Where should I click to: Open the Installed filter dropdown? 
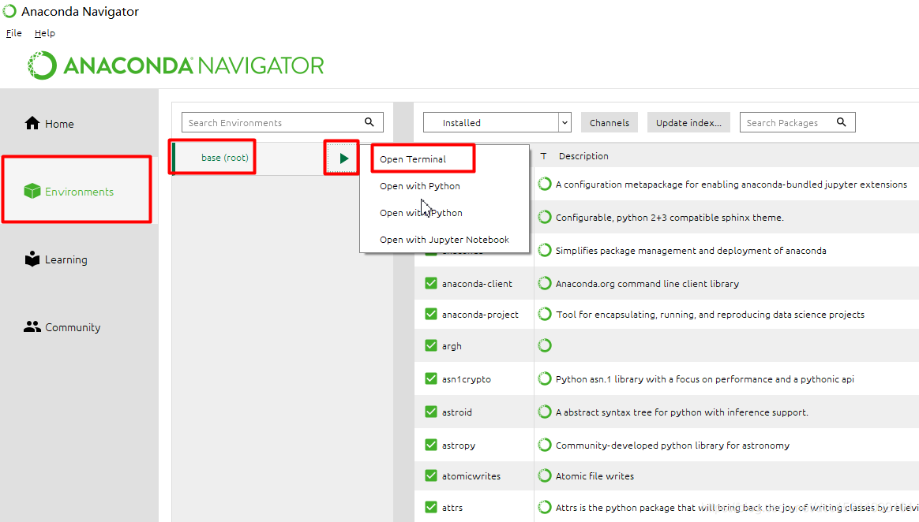click(x=497, y=122)
